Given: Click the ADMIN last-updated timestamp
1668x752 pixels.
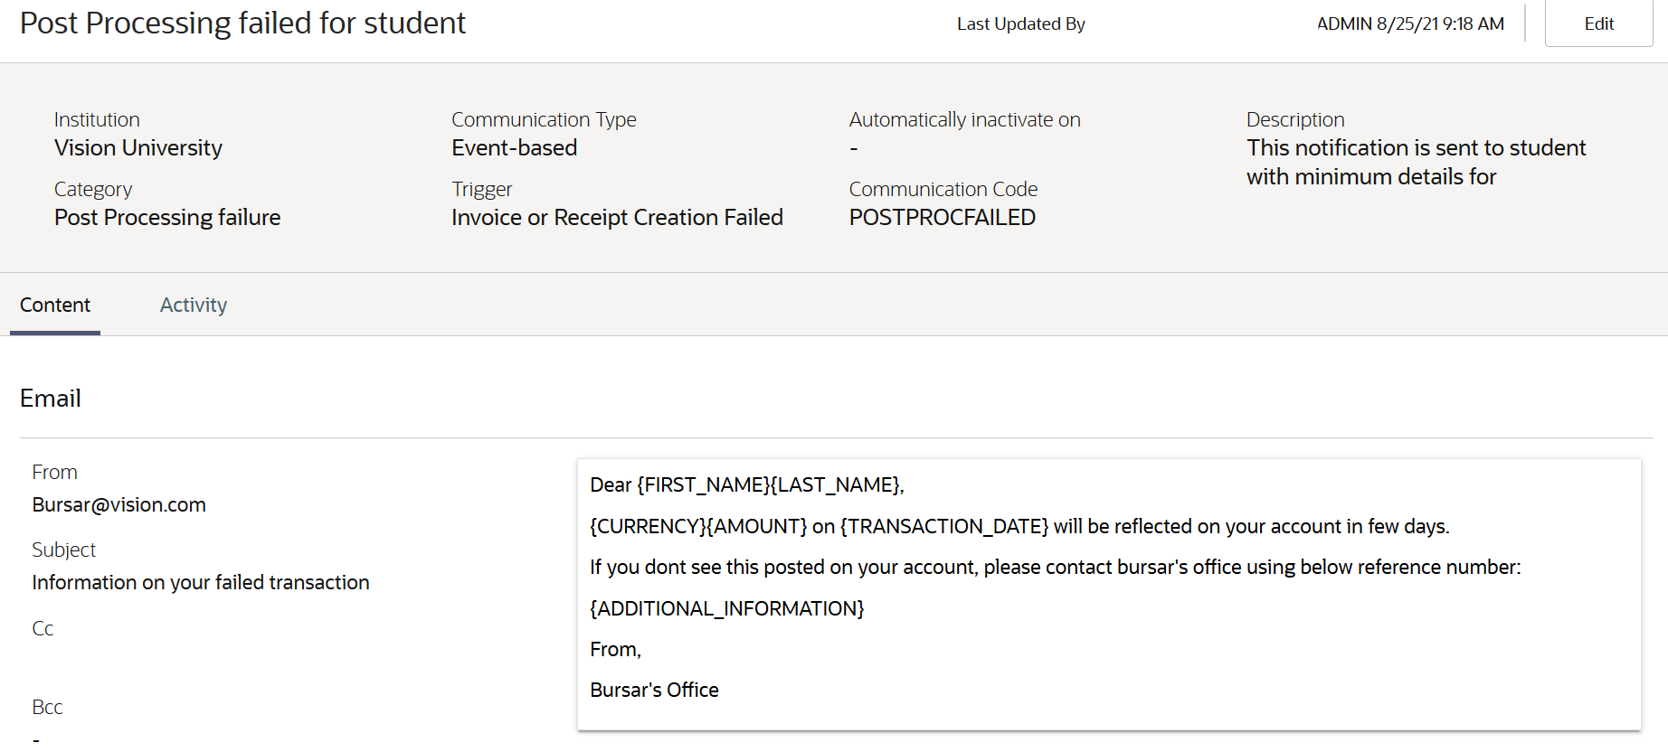Looking at the screenshot, I should point(1409,24).
